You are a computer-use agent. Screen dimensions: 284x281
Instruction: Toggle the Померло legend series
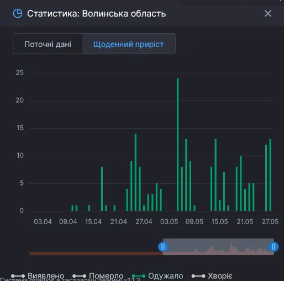coord(98,275)
